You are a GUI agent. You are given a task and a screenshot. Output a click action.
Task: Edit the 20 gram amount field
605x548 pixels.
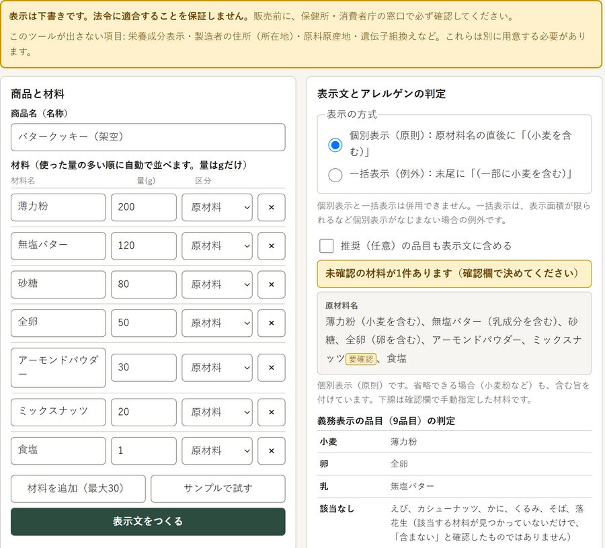144,412
